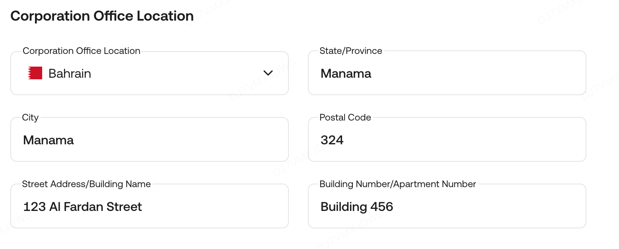
Task: Click the Postal Code field label
Action: 345,117
